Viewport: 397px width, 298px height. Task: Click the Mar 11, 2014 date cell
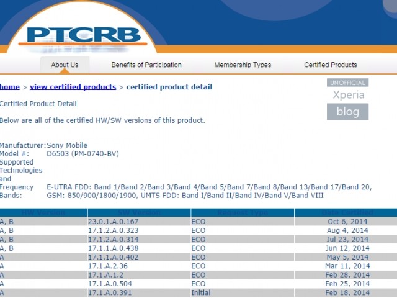click(x=347, y=266)
